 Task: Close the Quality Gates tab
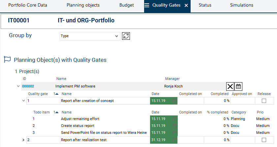186,6
